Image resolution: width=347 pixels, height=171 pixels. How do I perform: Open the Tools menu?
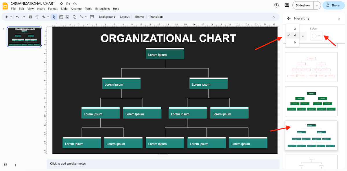tap(88, 9)
